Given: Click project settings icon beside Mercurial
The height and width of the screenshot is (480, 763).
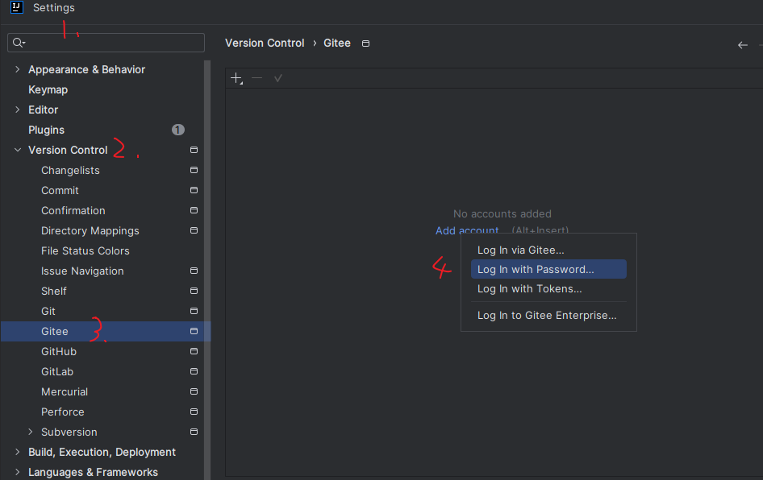Looking at the screenshot, I should pos(194,391).
